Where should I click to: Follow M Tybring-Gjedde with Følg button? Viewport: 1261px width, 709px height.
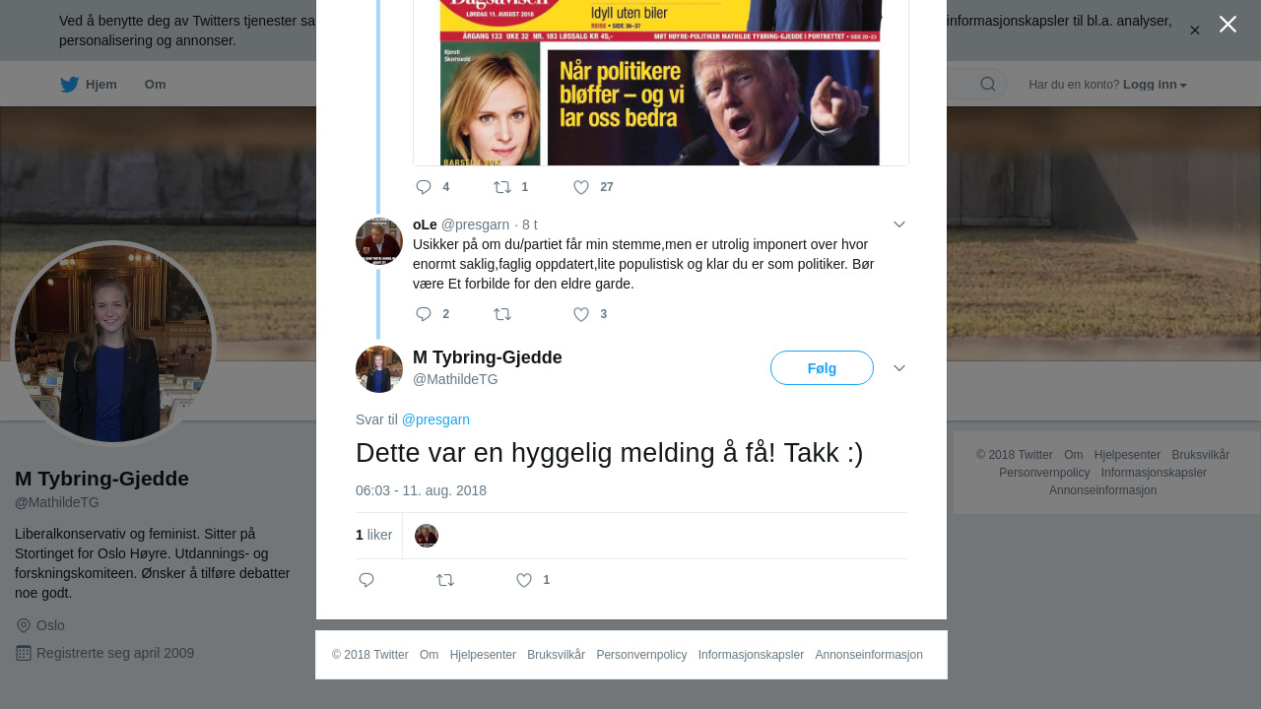tap(822, 368)
